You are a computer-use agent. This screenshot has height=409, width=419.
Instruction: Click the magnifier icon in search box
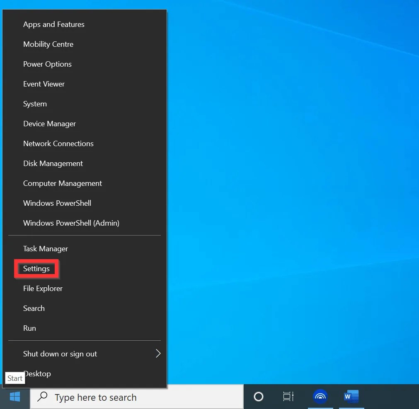click(x=43, y=397)
